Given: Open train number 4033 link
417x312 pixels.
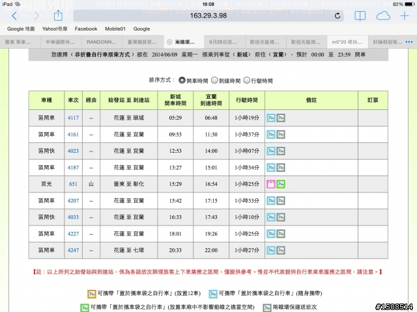Looking at the screenshot, I should 73,217.
